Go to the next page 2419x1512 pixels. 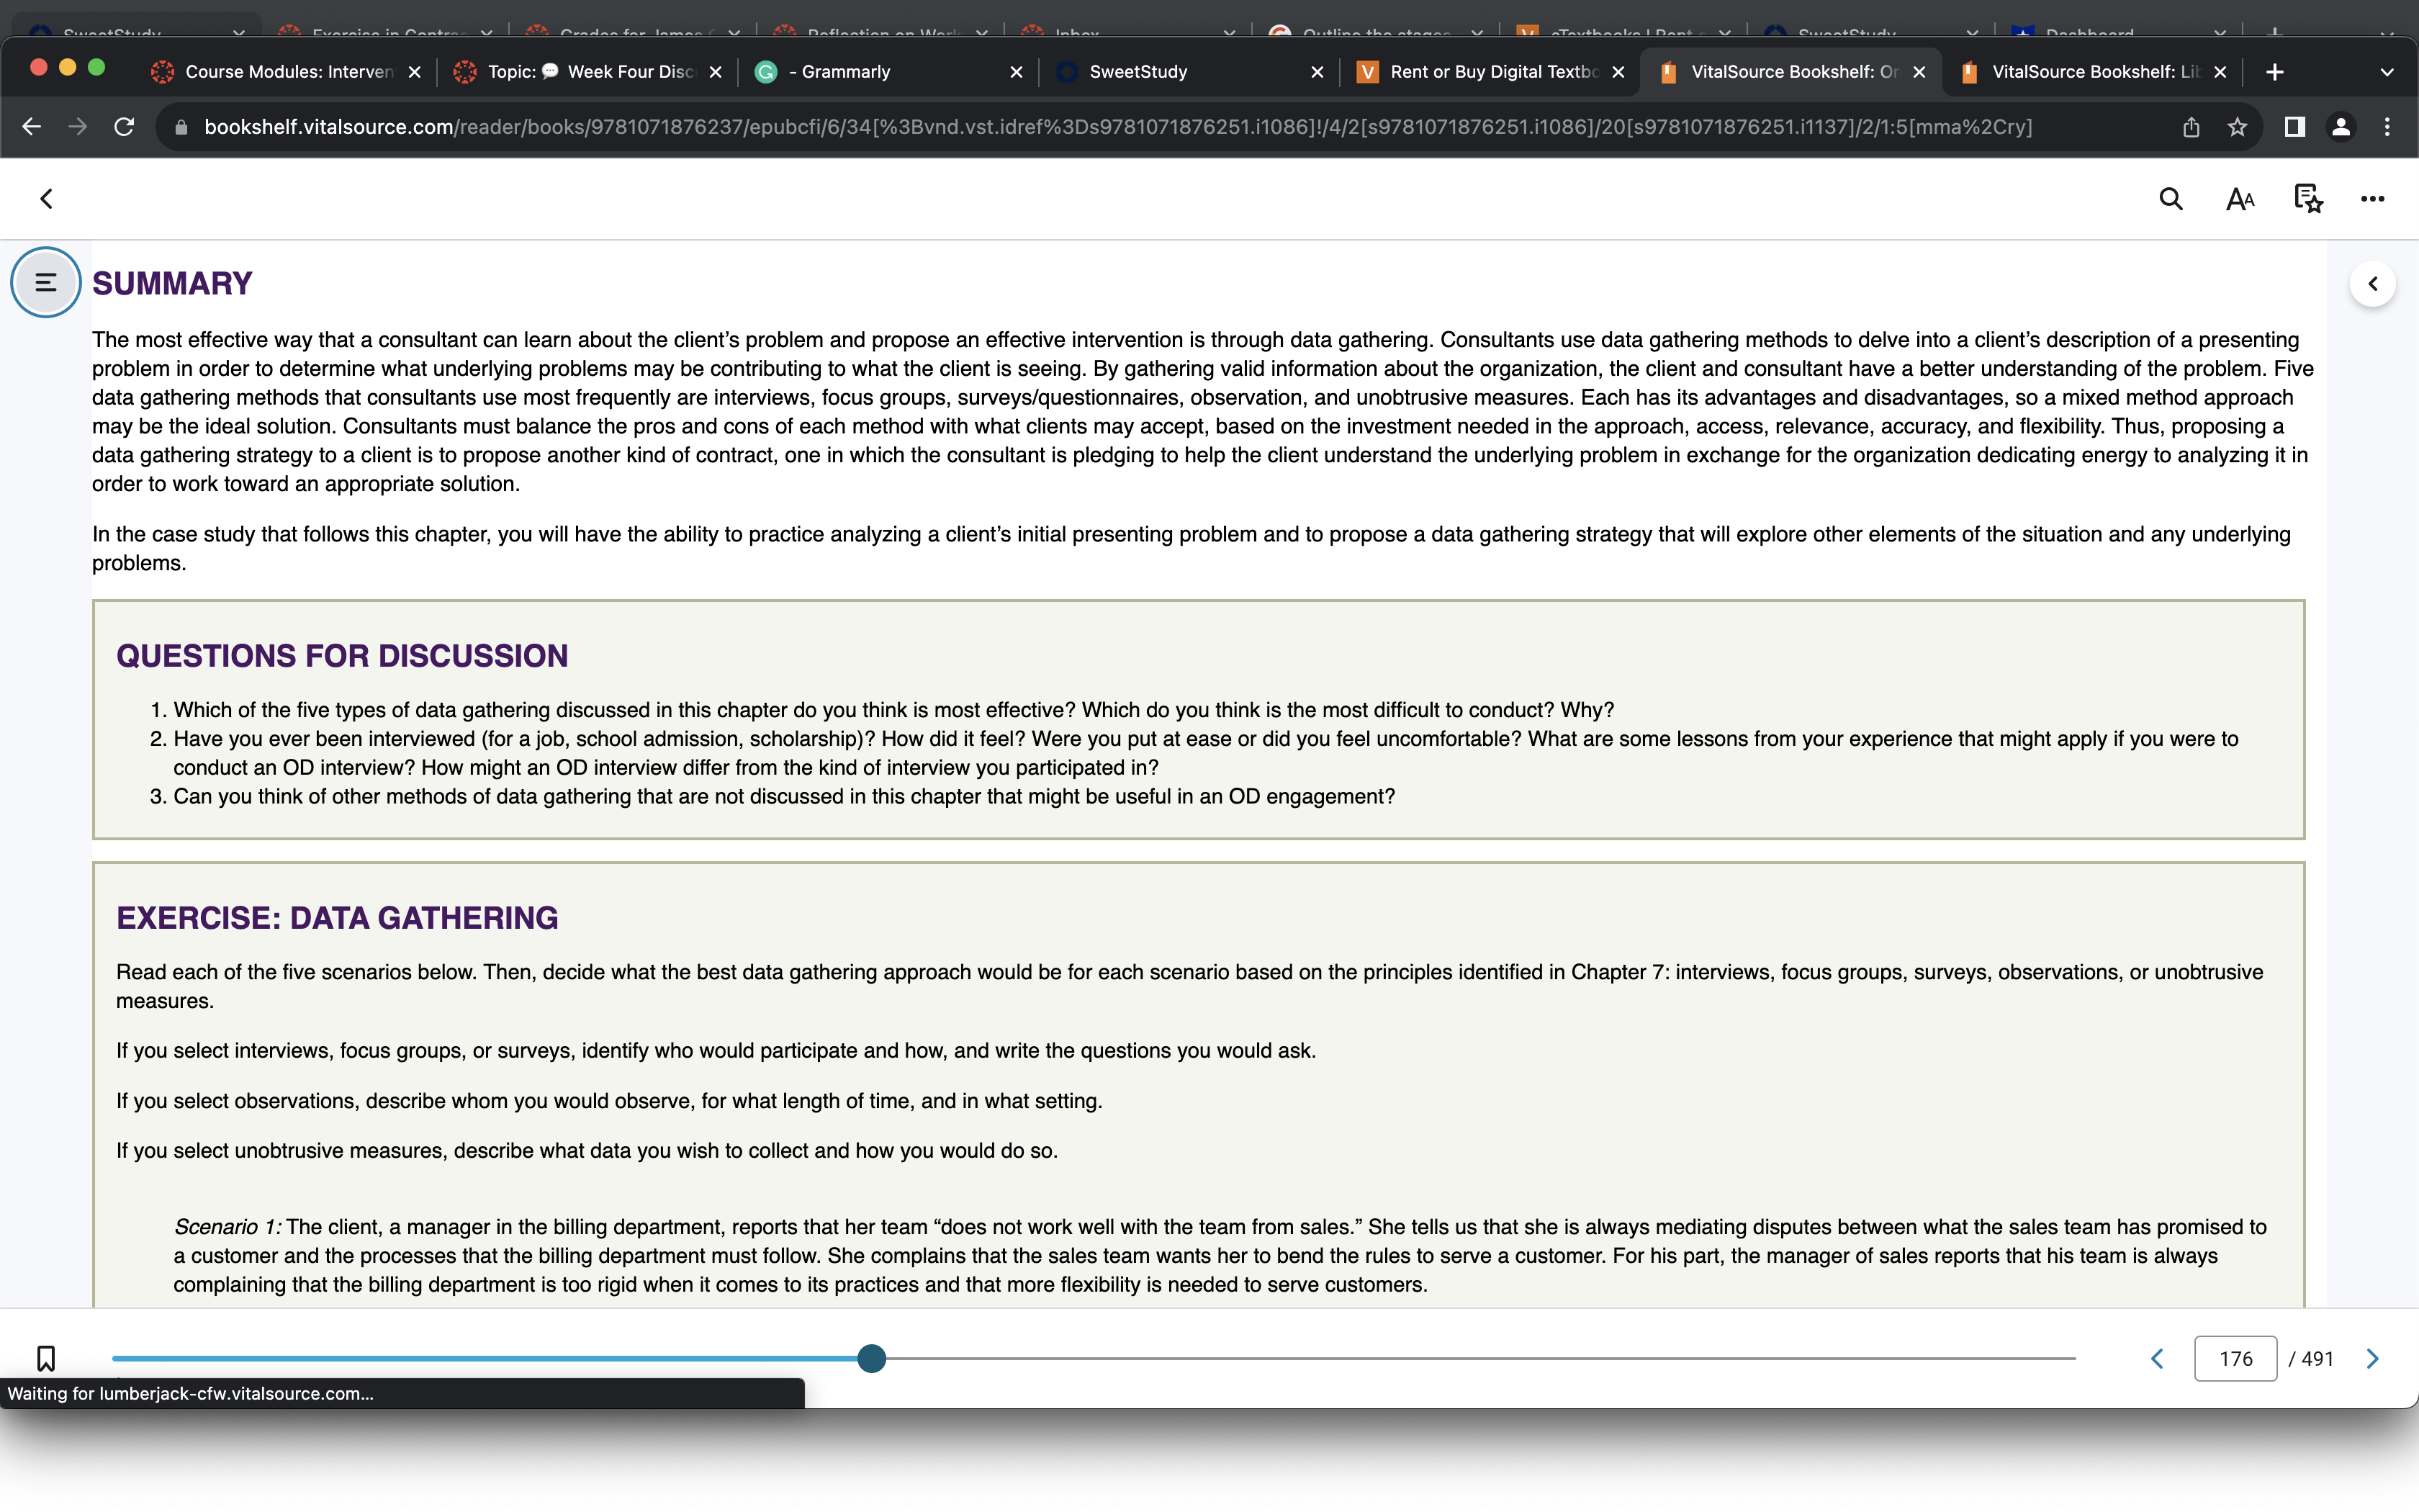pos(2372,1358)
